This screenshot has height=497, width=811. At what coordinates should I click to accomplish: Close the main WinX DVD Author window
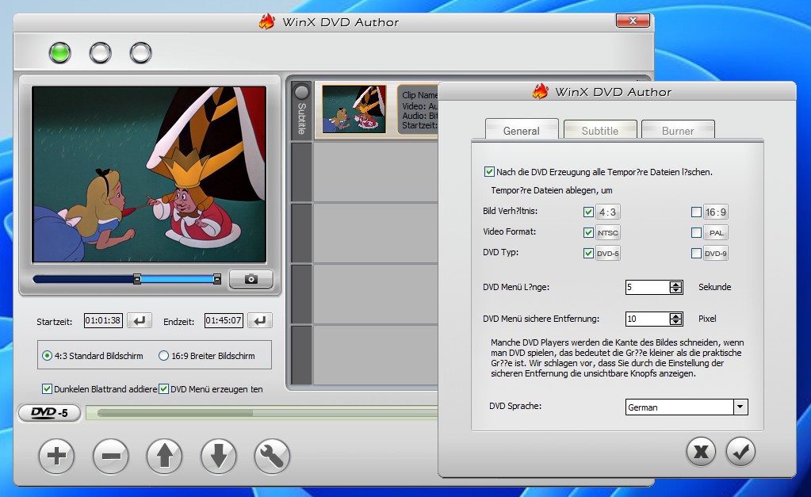coord(633,21)
